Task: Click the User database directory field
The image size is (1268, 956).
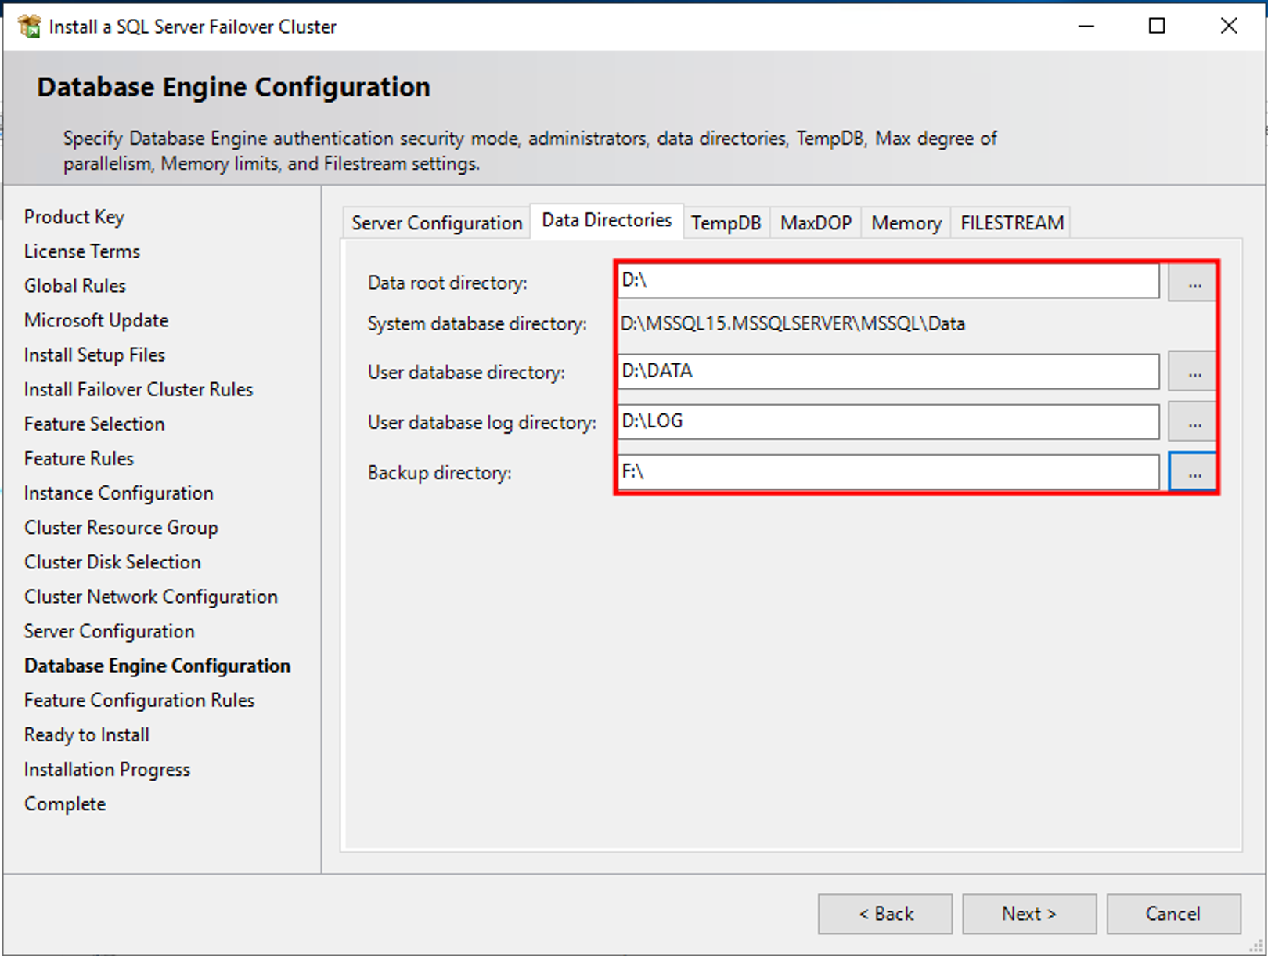Action: click(x=888, y=371)
